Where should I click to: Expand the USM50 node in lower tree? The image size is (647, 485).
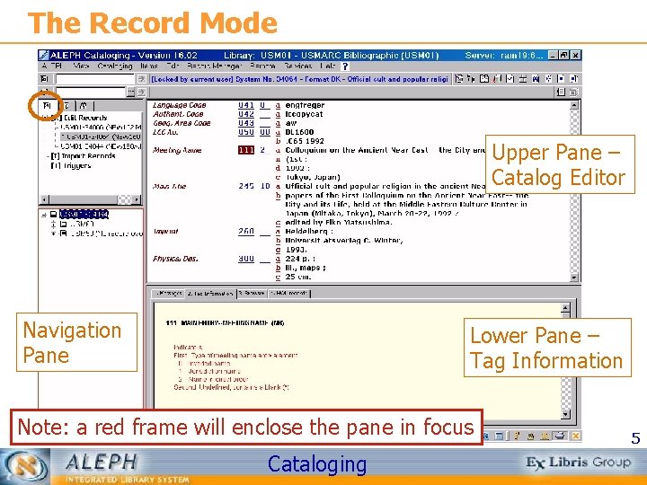(53, 234)
